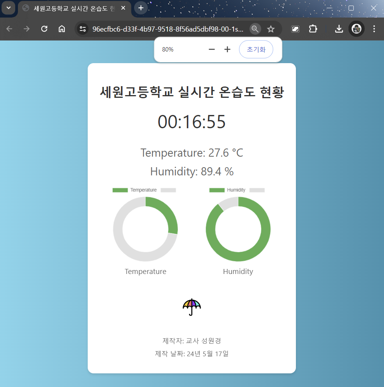Open the profile avatar menu
This screenshot has height=387, width=384.
tap(356, 29)
